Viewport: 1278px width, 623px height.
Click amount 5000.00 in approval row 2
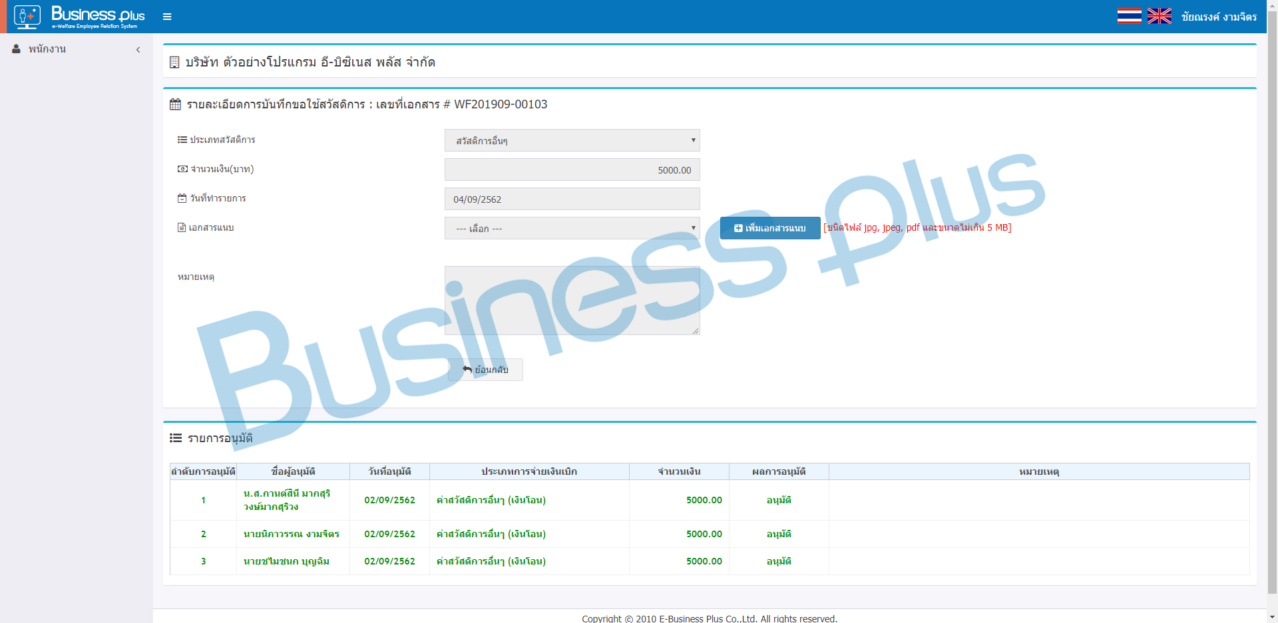[704, 534]
